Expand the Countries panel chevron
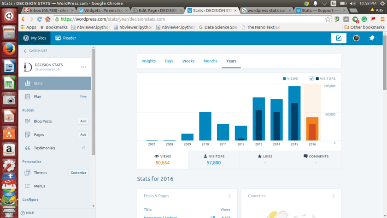The height and width of the screenshot is (218, 387). click(334, 196)
